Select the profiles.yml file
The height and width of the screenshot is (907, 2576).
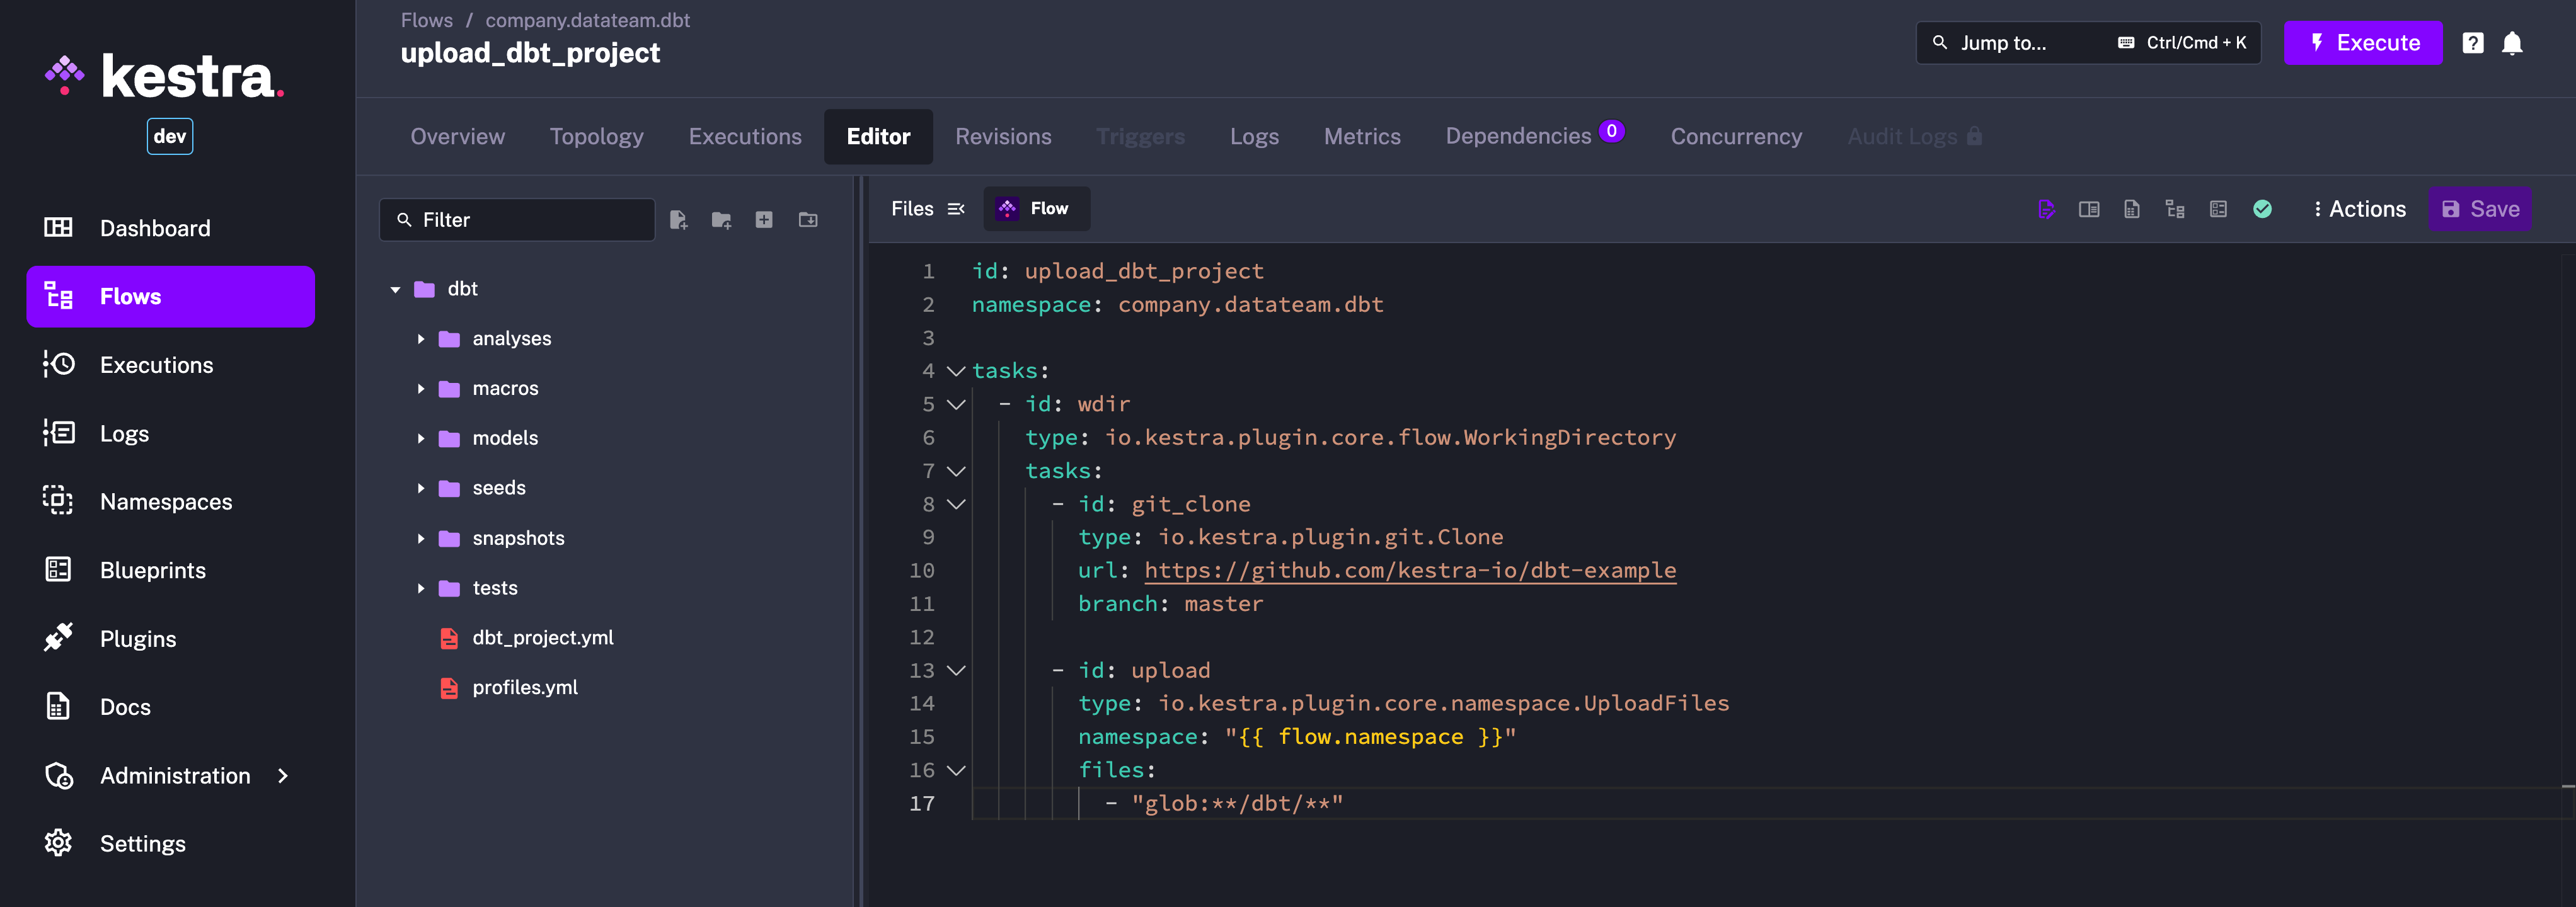pyautogui.click(x=524, y=687)
